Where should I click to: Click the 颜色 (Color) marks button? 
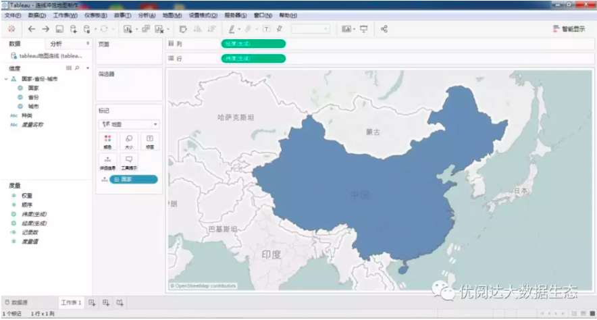(x=107, y=140)
